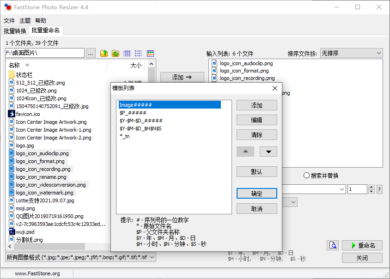Click 编辑 to edit selected template
The height and width of the screenshot is (279, 390).
[256, 120]
